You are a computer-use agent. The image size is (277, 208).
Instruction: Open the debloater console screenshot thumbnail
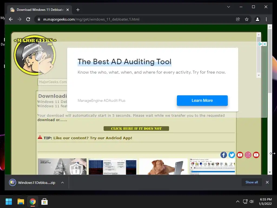pos(113,167)
